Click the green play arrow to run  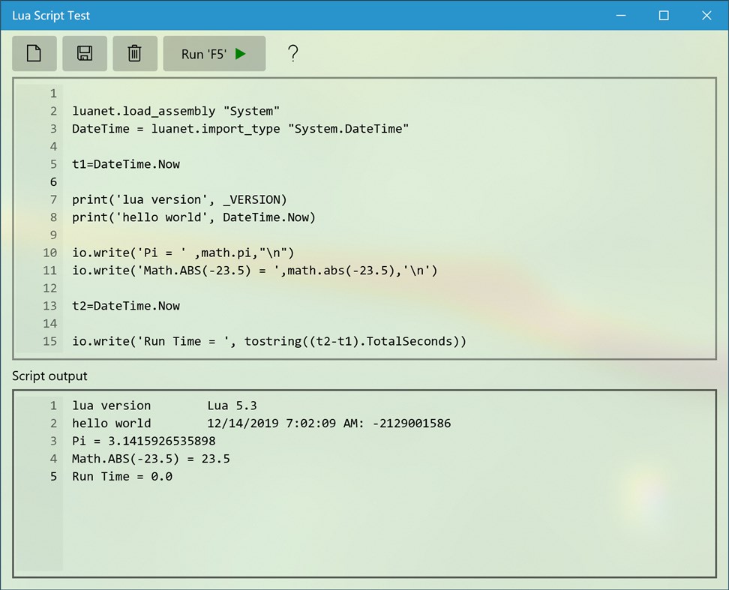click(x=241, y=53)
